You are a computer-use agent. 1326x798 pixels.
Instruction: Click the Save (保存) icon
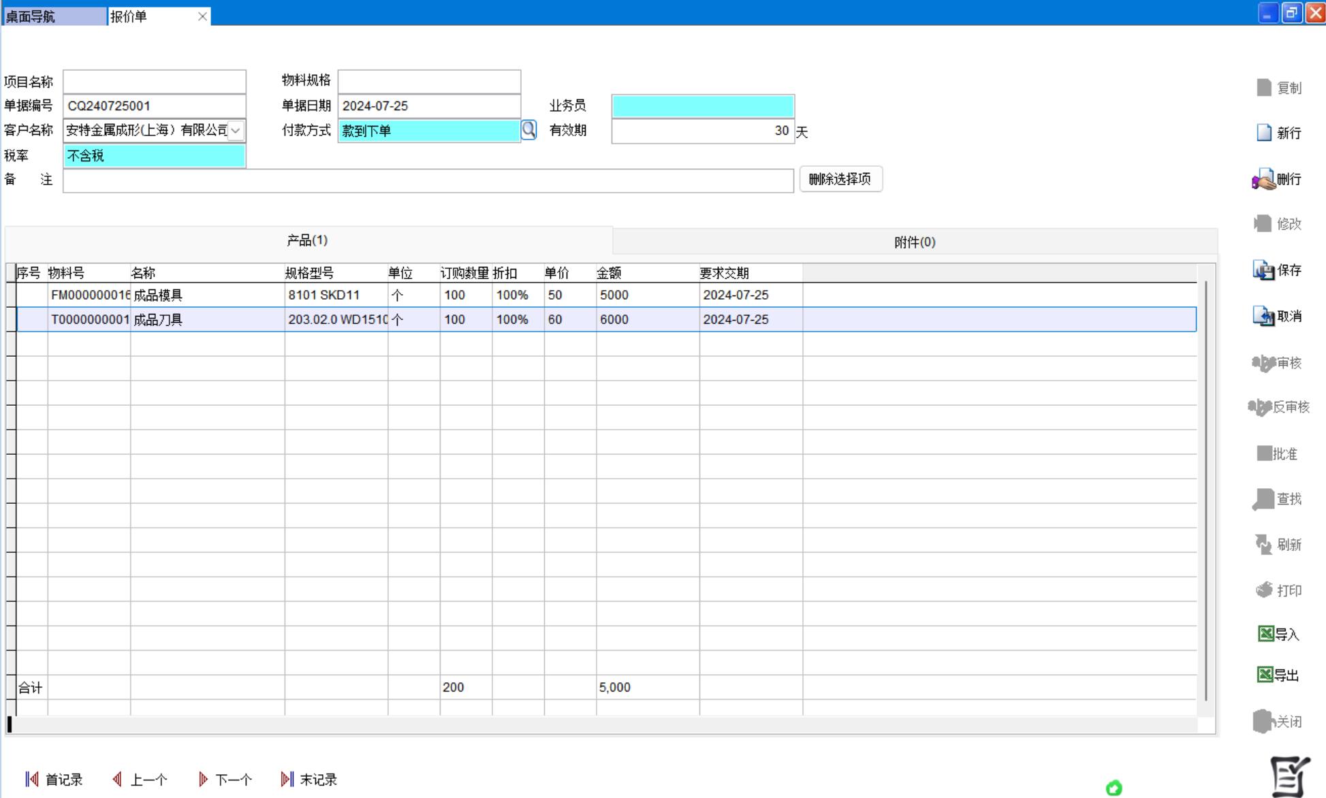pos(1264,270)
